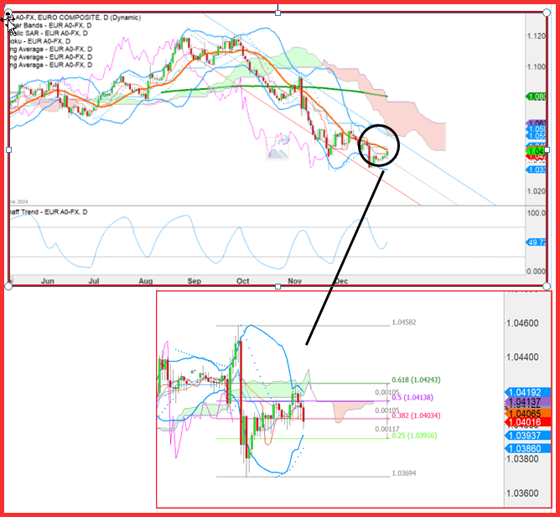Click the left-middle selection handle

pos(9,149)
